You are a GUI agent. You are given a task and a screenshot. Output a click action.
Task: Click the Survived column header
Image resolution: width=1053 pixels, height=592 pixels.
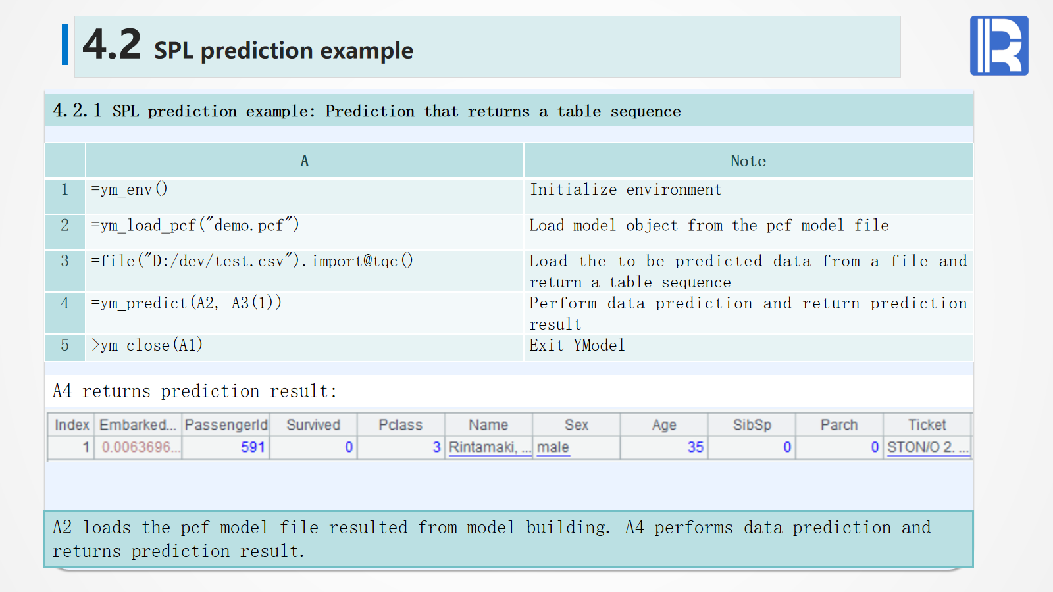313,425
